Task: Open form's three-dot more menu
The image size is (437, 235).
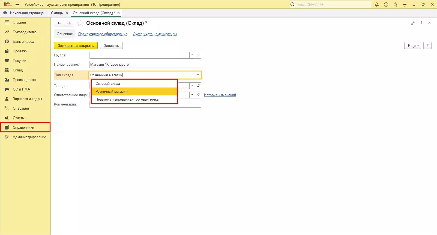Action: pos(421,23)
